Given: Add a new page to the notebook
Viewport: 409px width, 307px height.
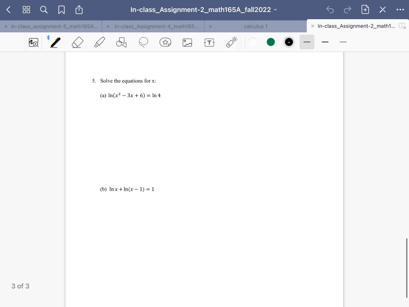Looking at the screenshot, I should [365, 10].
